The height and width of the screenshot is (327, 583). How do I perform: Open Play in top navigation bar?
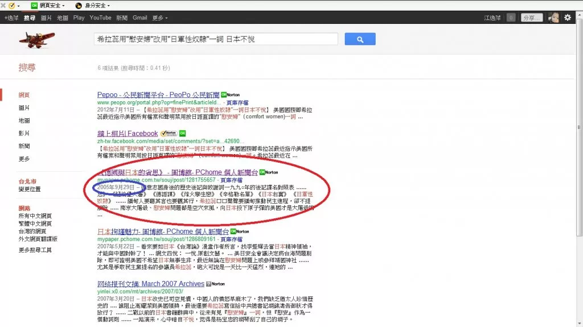coord(79,18)
